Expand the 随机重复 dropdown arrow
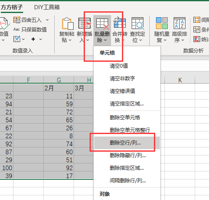The width and height of the screenshot is (209, 200). pos(165,40)
